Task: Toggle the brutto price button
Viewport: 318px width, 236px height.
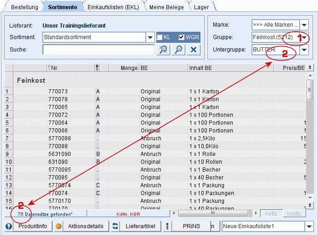Action: tap(294, 214)
